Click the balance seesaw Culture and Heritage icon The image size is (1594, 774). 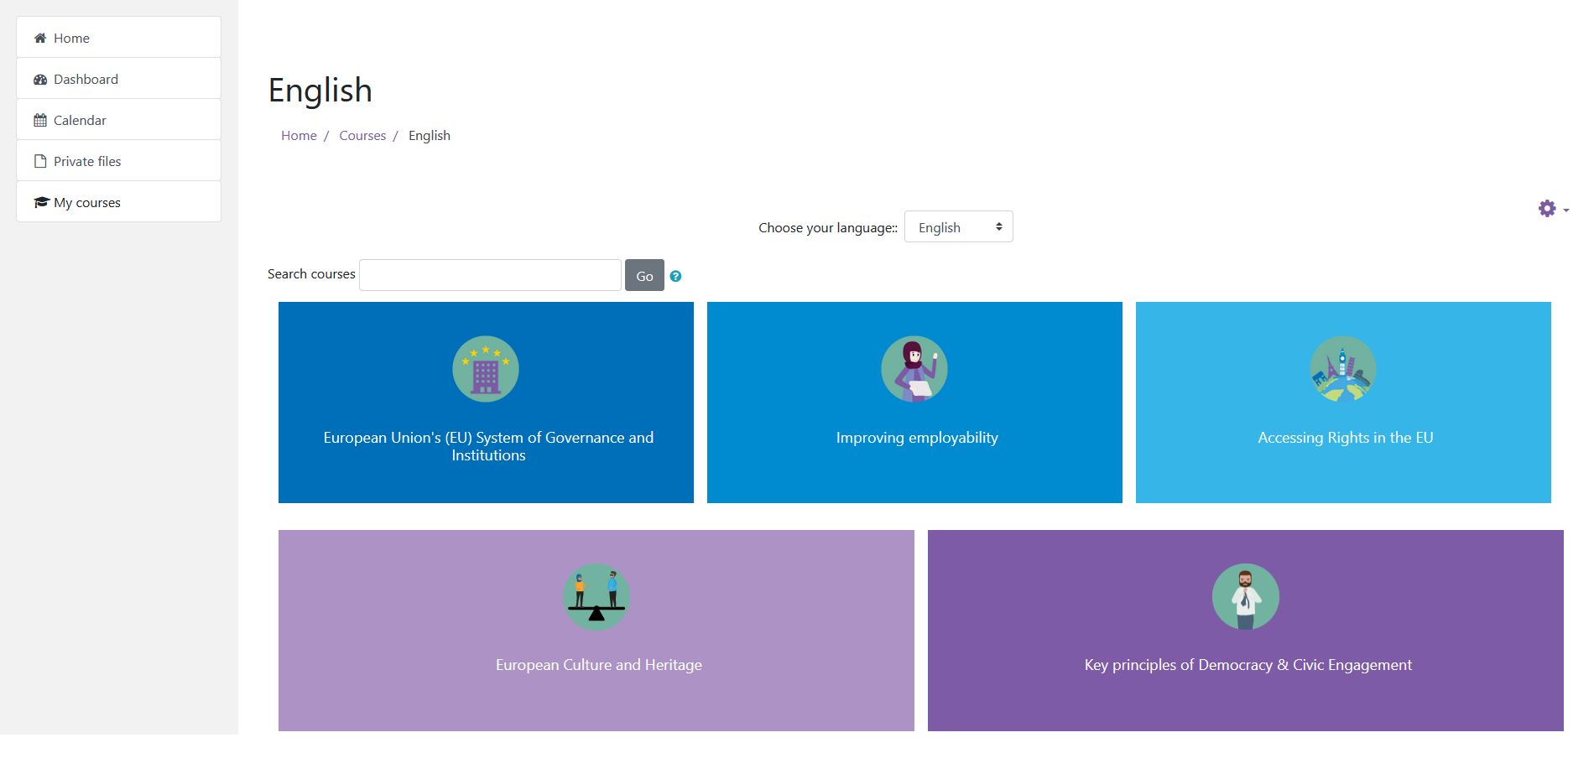point(596,597)
